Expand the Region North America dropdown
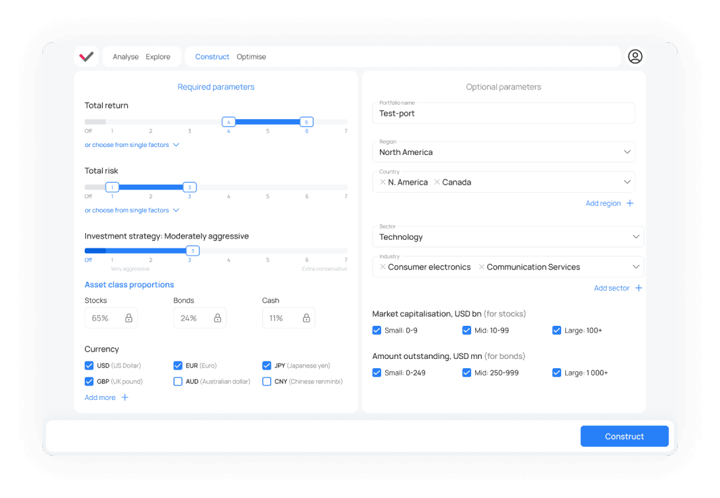This screenshot has height=498, width=720. point(504,152)
